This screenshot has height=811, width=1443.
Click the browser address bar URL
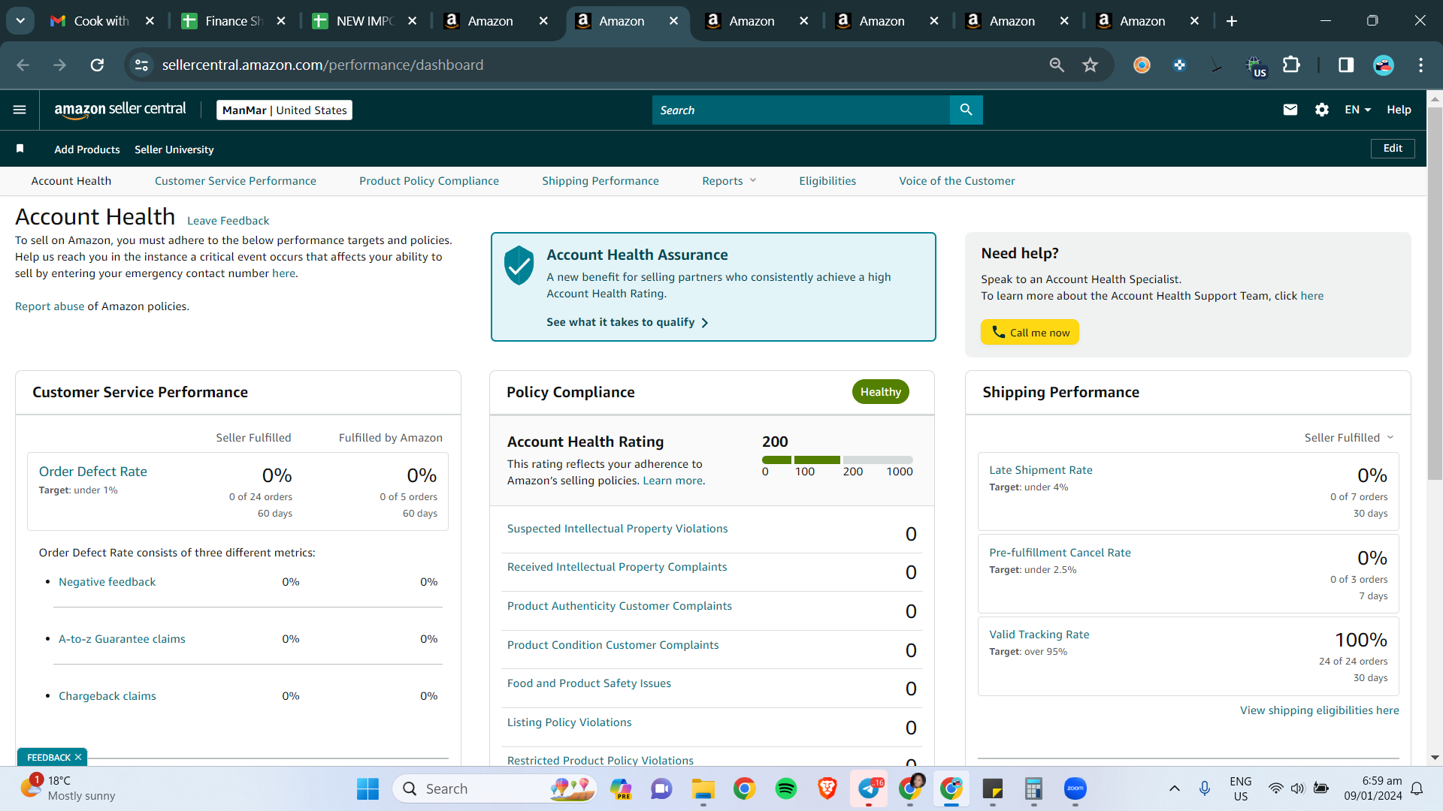point(322,65)
